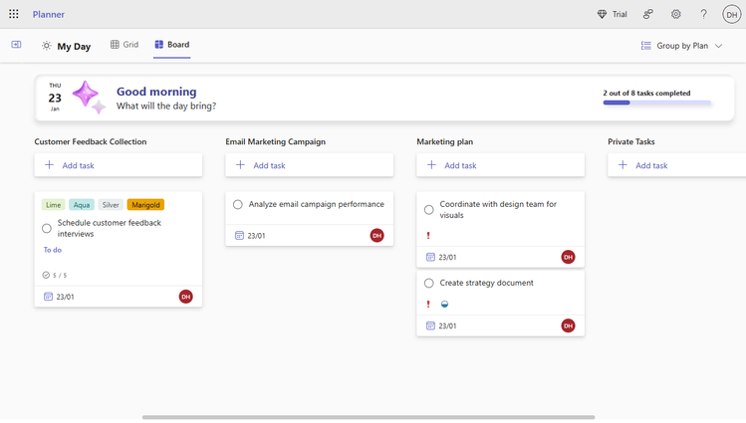Click assignee avatar on Analyze email campaign task
This screenshot has width=746, height=423.
tap(376, 236)
